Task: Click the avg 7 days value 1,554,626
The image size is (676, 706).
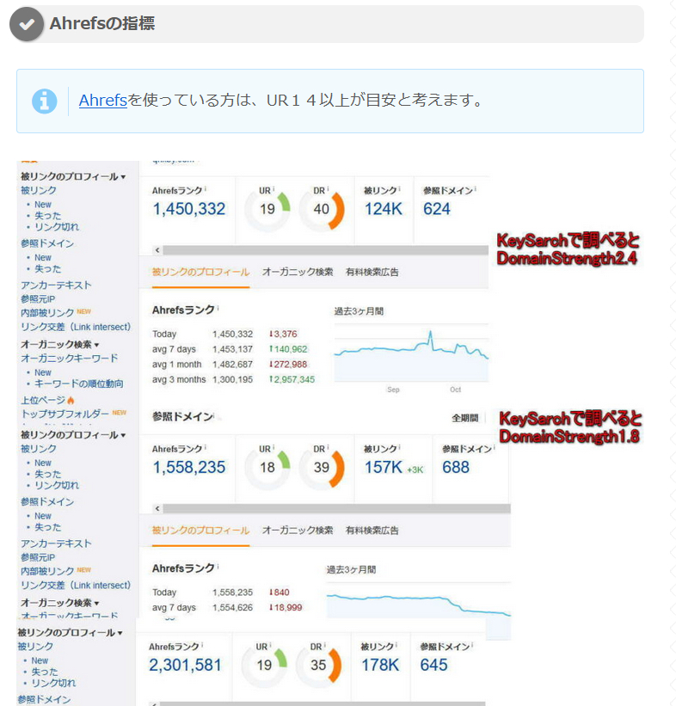Action: pos(233,608)
